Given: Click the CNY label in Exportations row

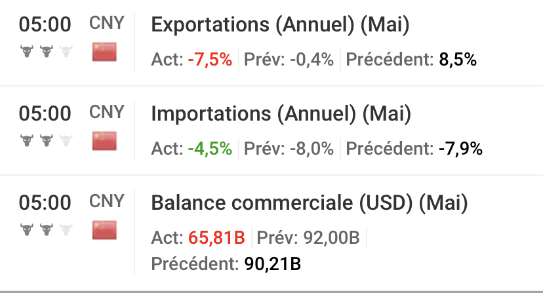Looking at the screenshot, I should click(106, 22).
